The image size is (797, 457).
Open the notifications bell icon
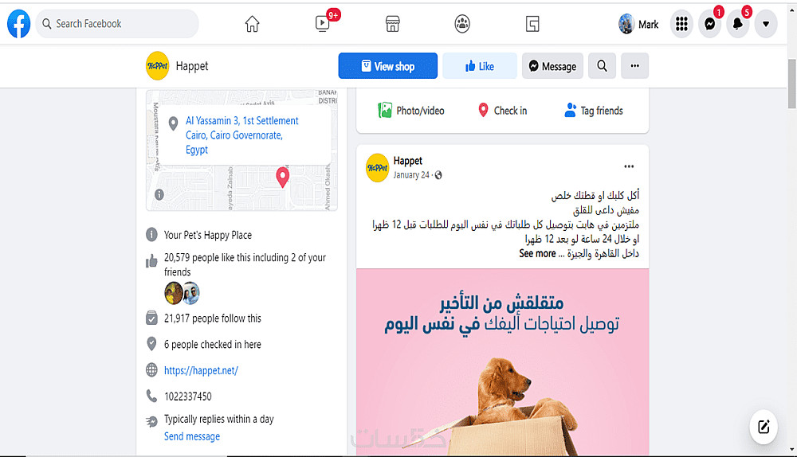[x=737, y=24]
